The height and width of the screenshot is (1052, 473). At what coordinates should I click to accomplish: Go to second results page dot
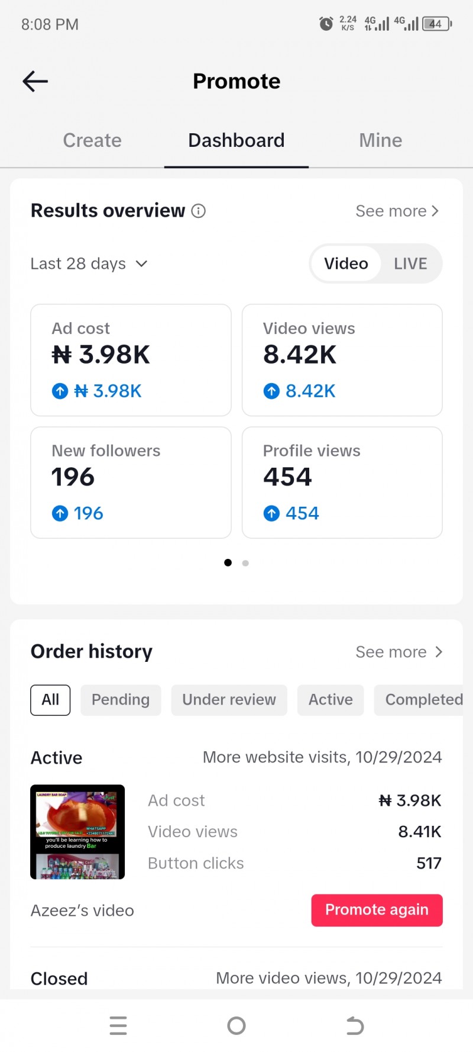(x=245, y=563)
